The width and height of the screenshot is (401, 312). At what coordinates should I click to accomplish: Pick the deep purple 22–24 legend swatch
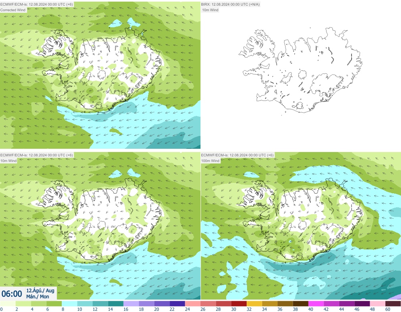(178, 304)
